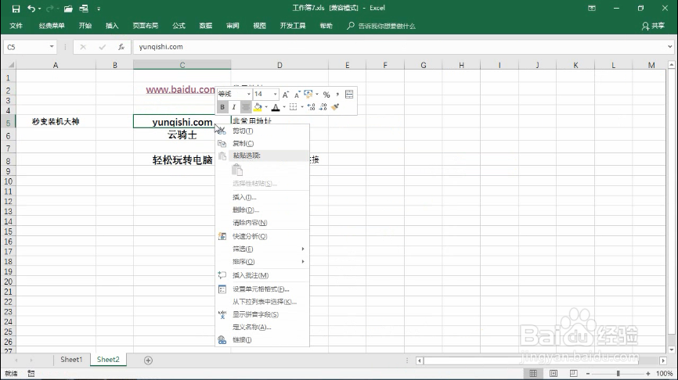678x380 pixels.
Task: Open the 文件 ribbon tab
Action: click(16, 26)
